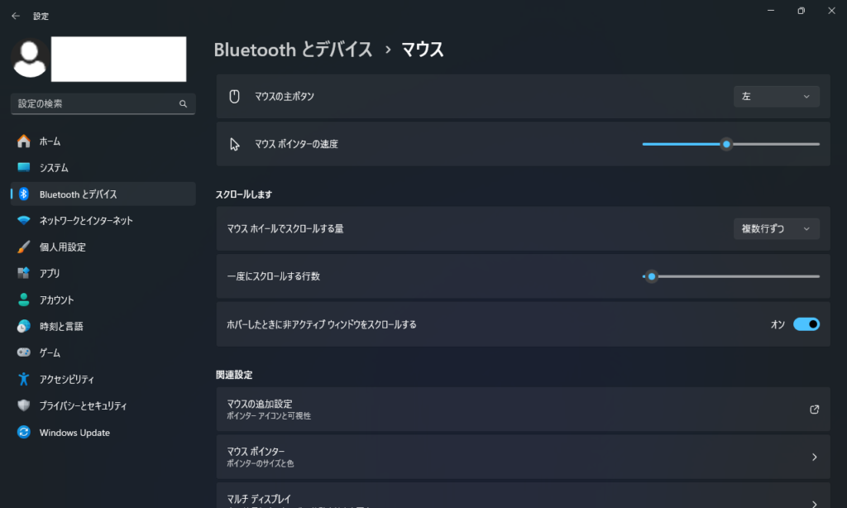Click the Gaming (ゲーム) controller icon
Image resolution: width=847 pixels, height=508 pixels.
click(x=24, y=353)
